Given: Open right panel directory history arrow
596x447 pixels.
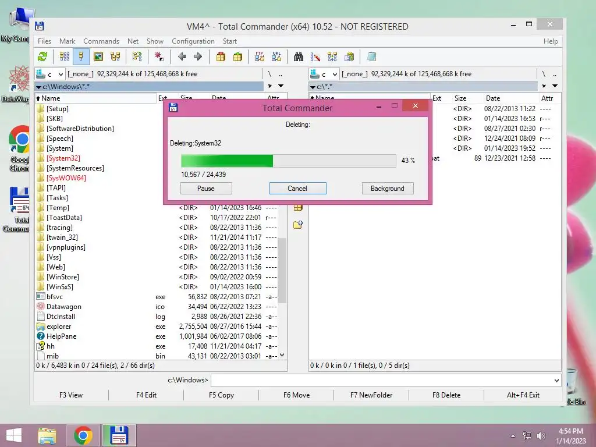Looking at the screenshot, I should [x=555, y=86].
